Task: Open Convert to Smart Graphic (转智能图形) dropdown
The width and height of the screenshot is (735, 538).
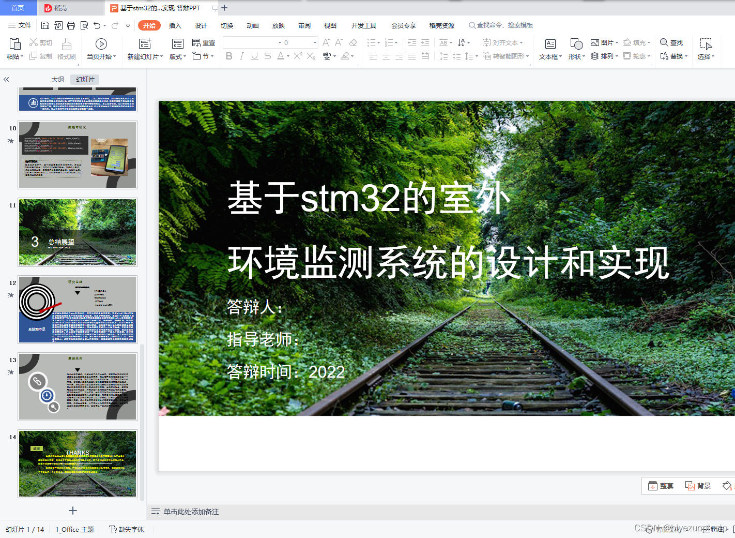Action: [x=506, y=56]
